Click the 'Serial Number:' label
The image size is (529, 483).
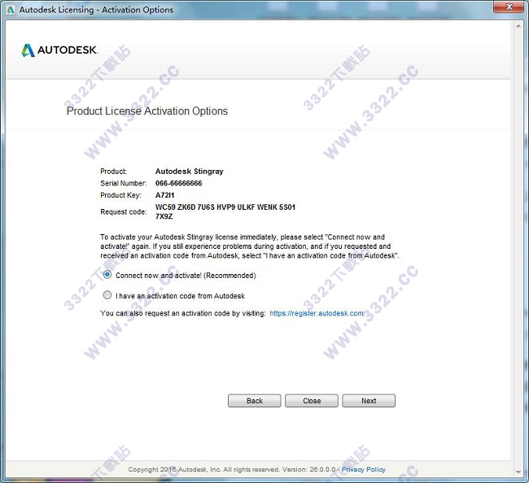click(124, 183)
